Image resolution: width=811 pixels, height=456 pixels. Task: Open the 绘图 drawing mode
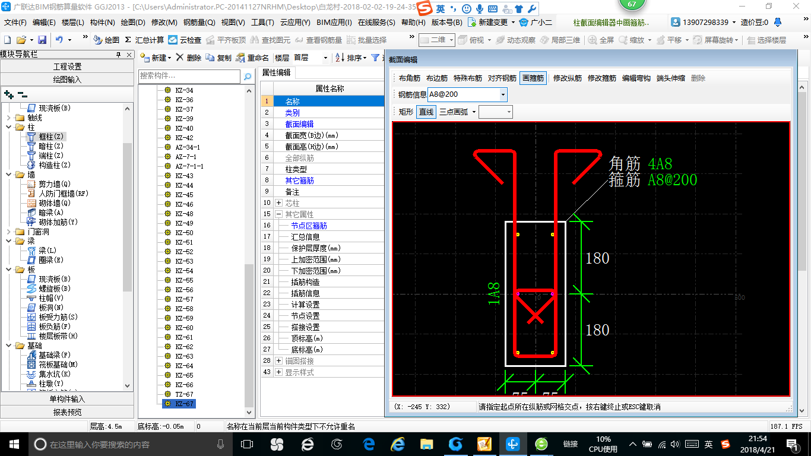[106, 40]
